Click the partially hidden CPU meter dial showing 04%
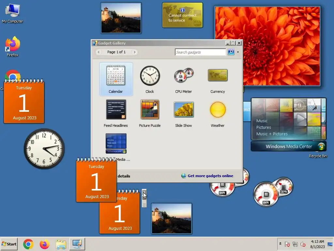The width and height of the screenshot is (334, 251). pyautogui.click(x=222, y=189)
